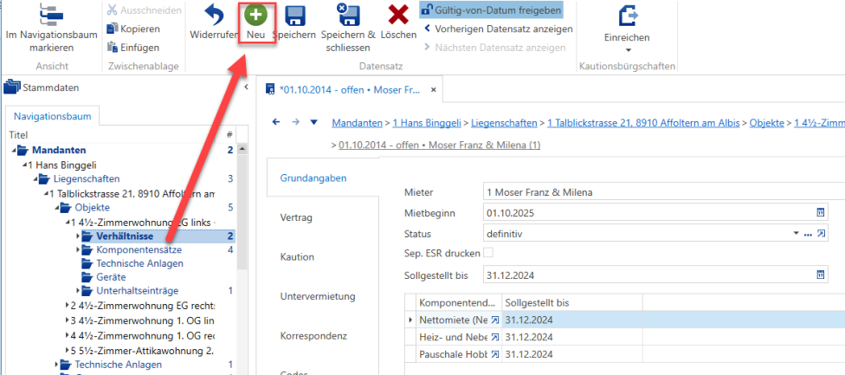This screenshot has width=845, height=375.
Task: Select Technische Anlagen under the 4½-Zimmerwohnung EG links object
Action: pyautogui.click(x=139, y=263)
